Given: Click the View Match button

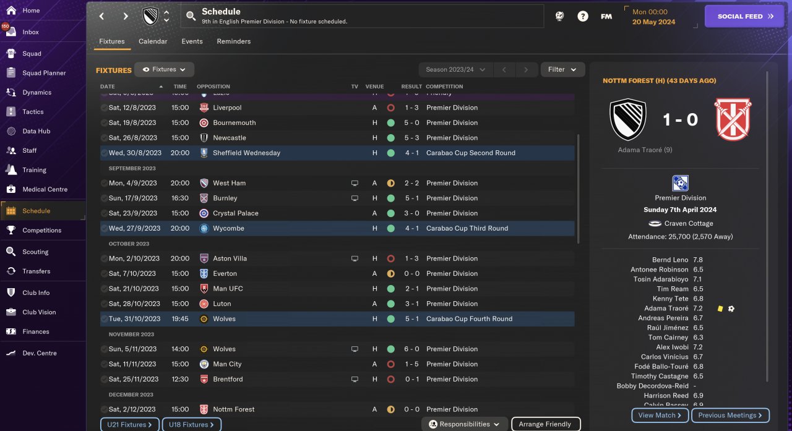Looking at the screenshot, I should 660,415.
